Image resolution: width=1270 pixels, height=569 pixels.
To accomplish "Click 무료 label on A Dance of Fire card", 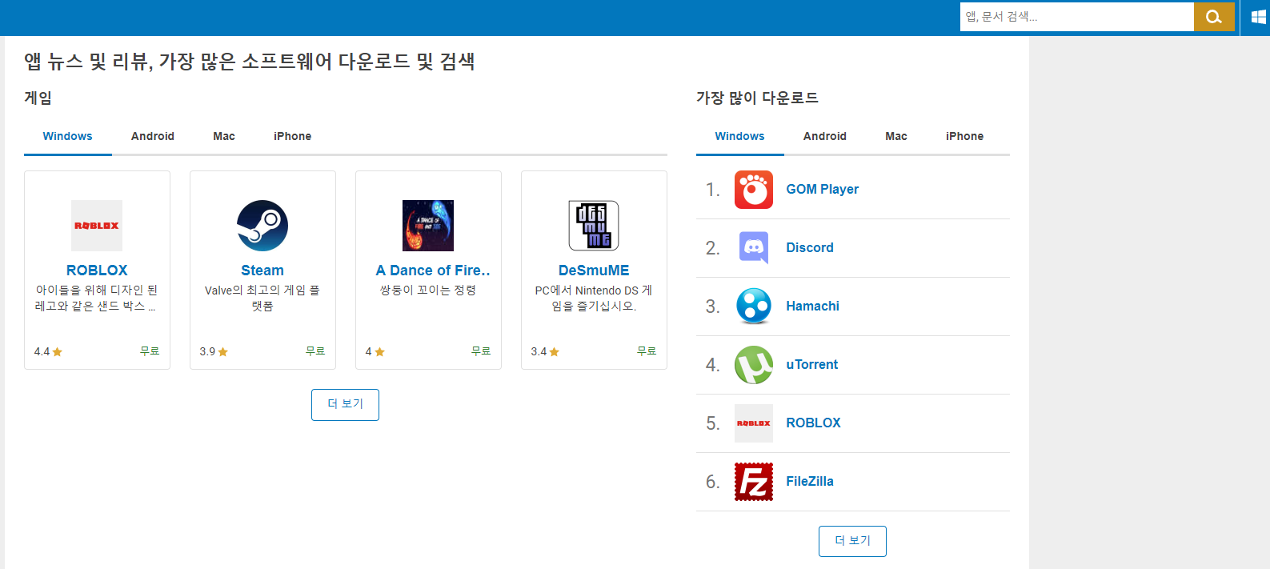I will point(481,351).
